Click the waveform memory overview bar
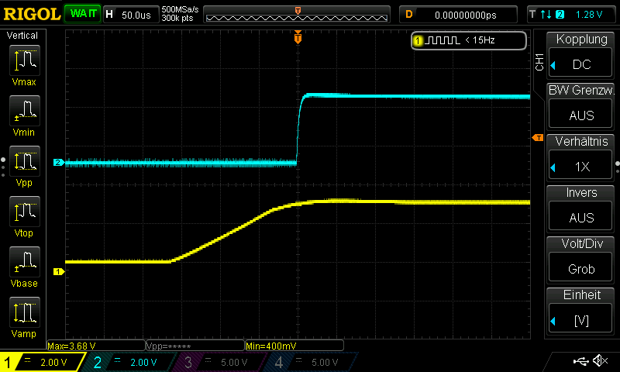This screenshot has height=372, width=620. coord(297,15)
